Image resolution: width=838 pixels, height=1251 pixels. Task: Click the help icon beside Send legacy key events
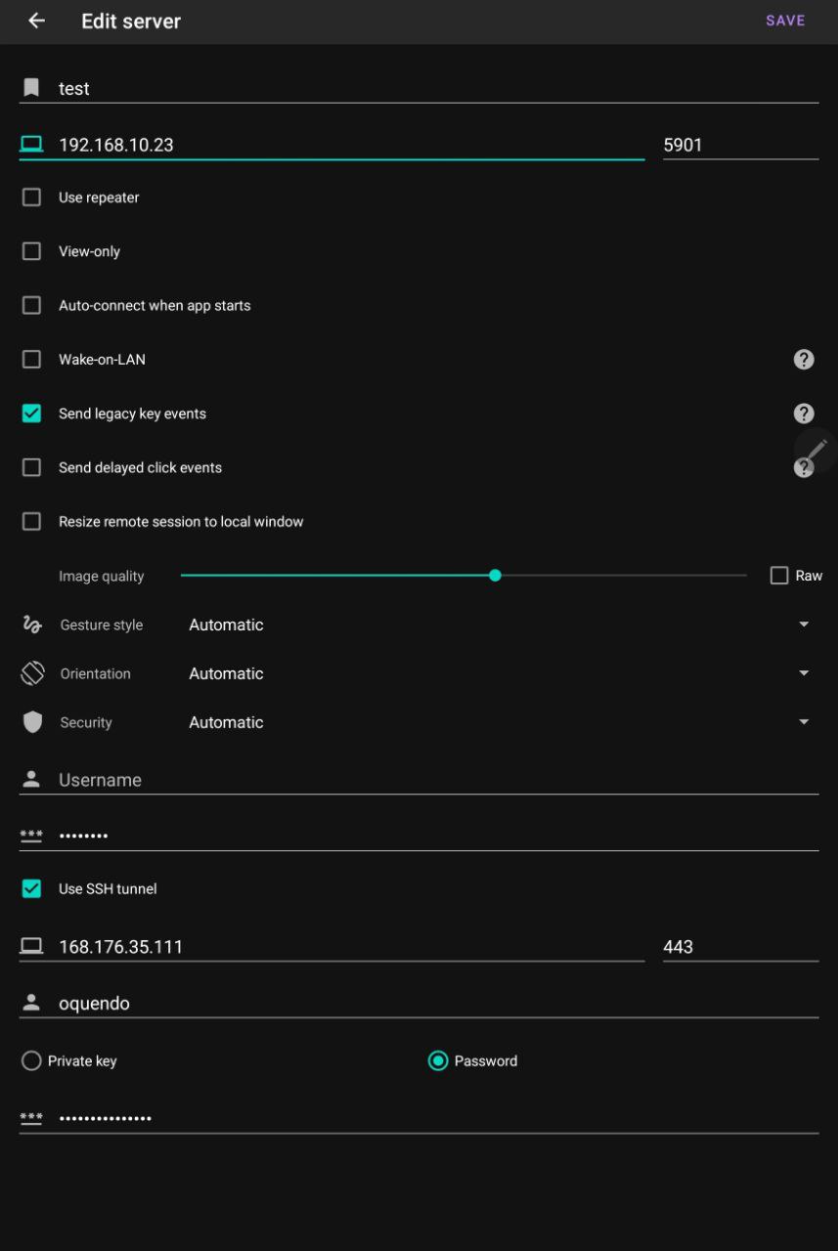click(803, 412)
